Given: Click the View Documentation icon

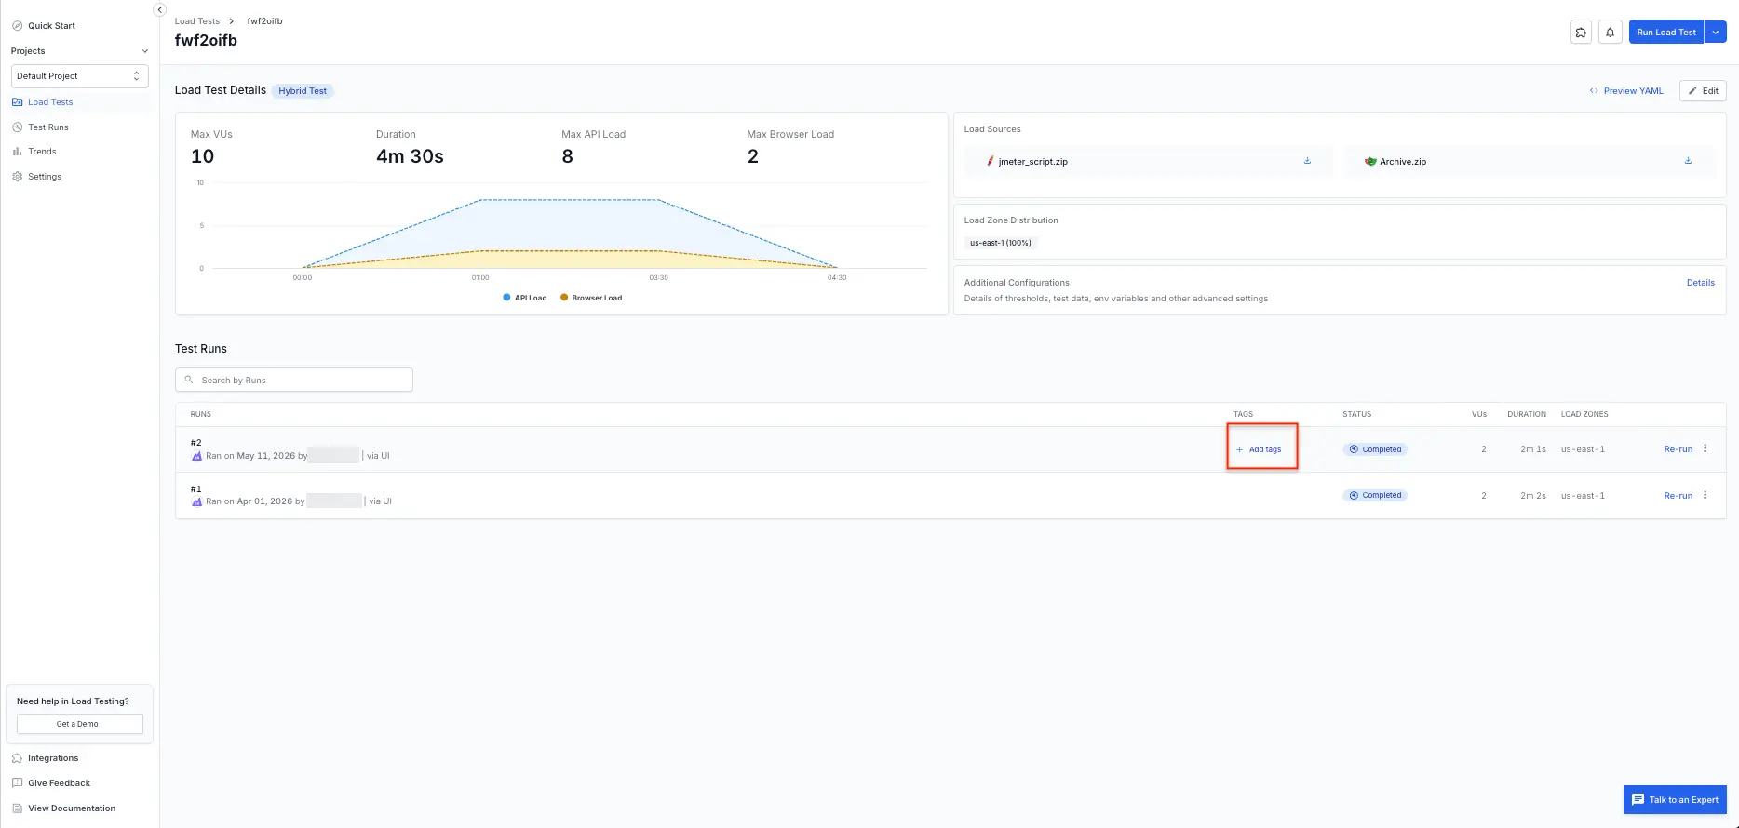Looking at the screenshot, I should [x=17, y=808].
